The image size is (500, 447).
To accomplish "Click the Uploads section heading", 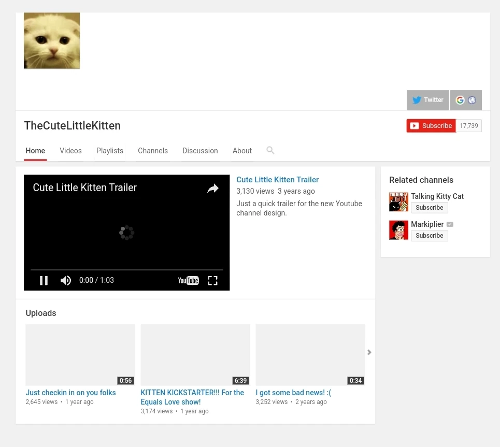I will [41, 313].
